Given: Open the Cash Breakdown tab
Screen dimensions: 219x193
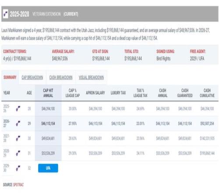Looking at the screenshot, I should pyautogui.click(x=61, y=77).
